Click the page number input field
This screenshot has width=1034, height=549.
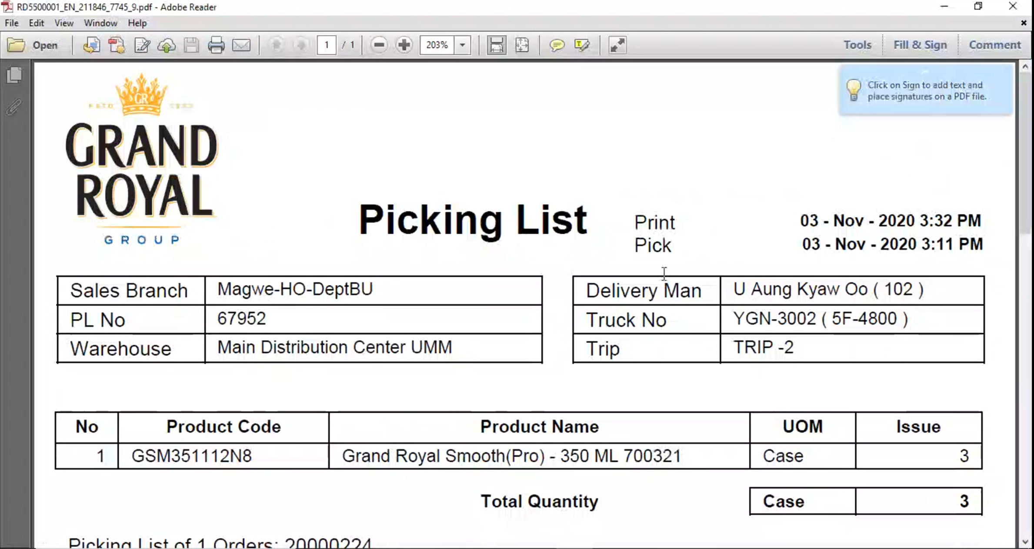327,45
